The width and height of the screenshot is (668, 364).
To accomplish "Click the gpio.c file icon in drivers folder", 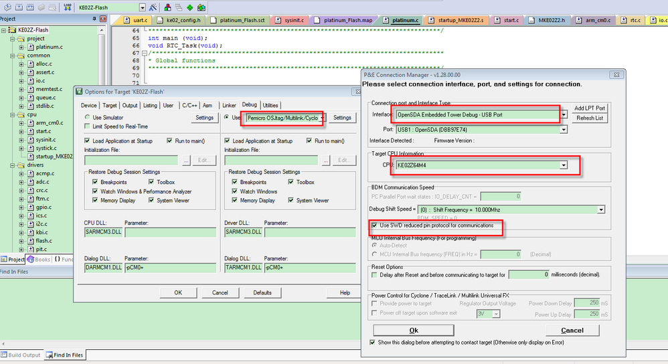I will pos(31,207).
